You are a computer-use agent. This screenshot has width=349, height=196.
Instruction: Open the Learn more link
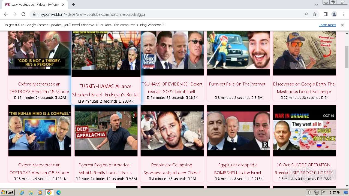coord(327,25)
